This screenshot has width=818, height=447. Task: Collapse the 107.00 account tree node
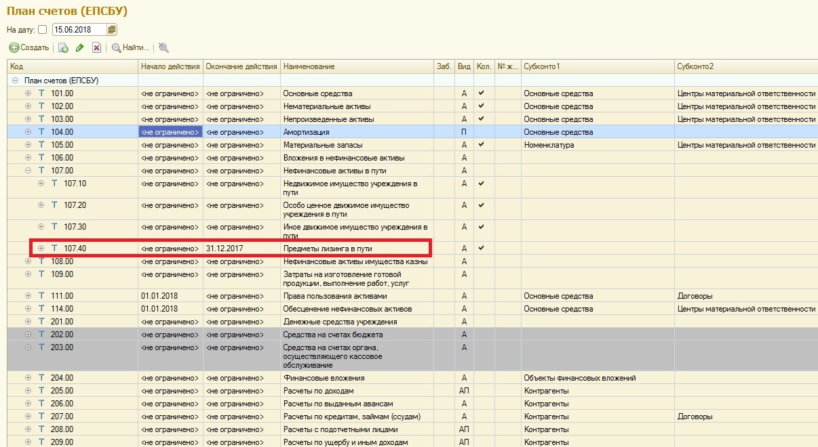[28, 171]
